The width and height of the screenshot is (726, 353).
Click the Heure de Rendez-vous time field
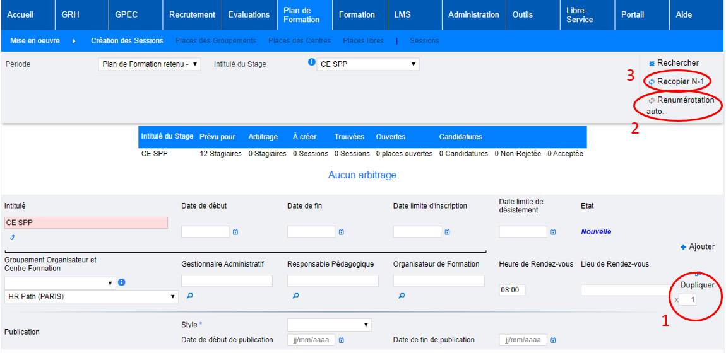pos(512,290)
